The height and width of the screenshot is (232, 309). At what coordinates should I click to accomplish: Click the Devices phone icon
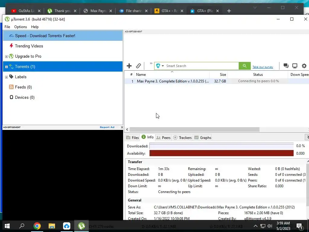click(11, 97)
